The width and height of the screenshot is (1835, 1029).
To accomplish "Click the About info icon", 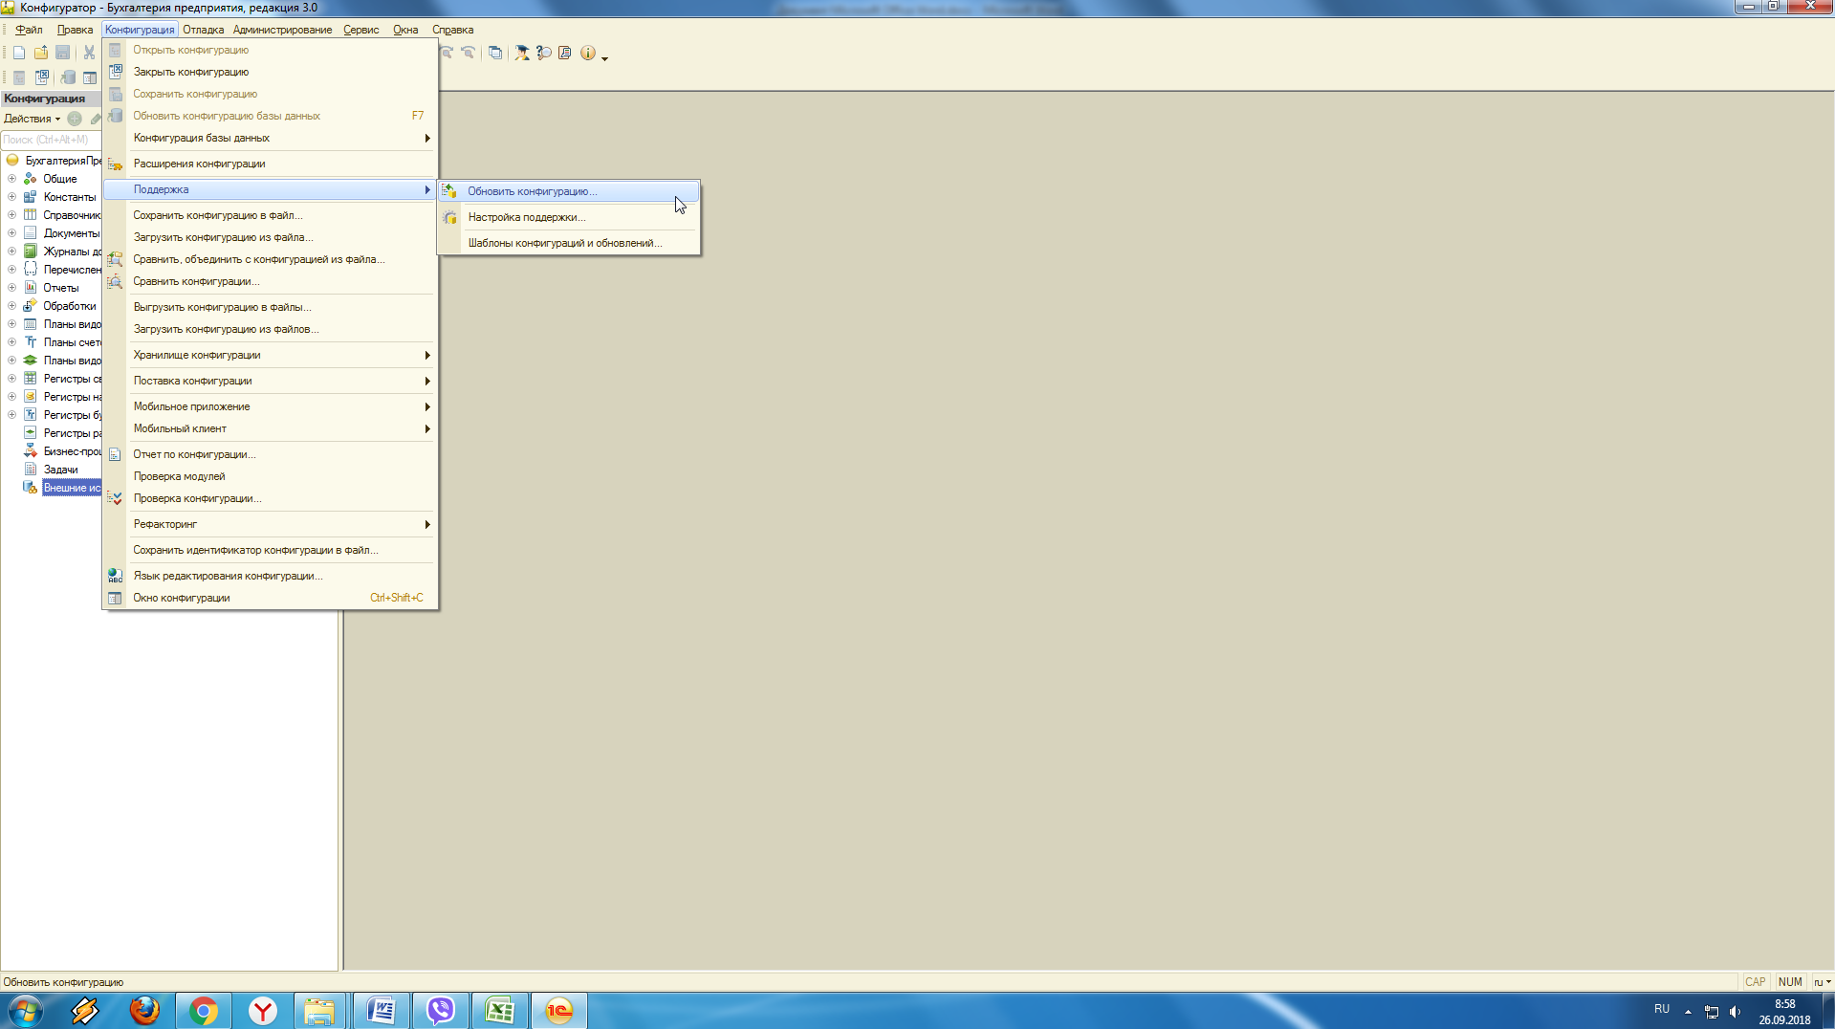I will (x=588, y=53).
